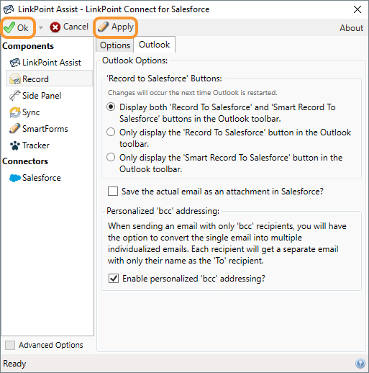369x373 pixels.
Task: Click the Cancel button
Action: click(x=69, y=27)
